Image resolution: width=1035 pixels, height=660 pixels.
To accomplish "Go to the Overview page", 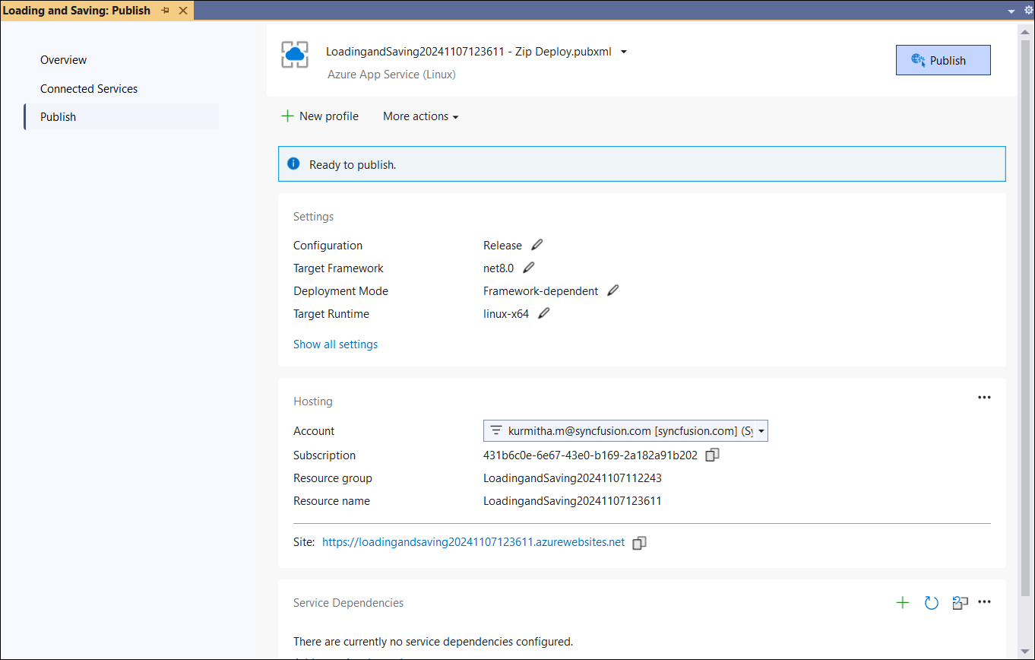I will pos(63,60).
